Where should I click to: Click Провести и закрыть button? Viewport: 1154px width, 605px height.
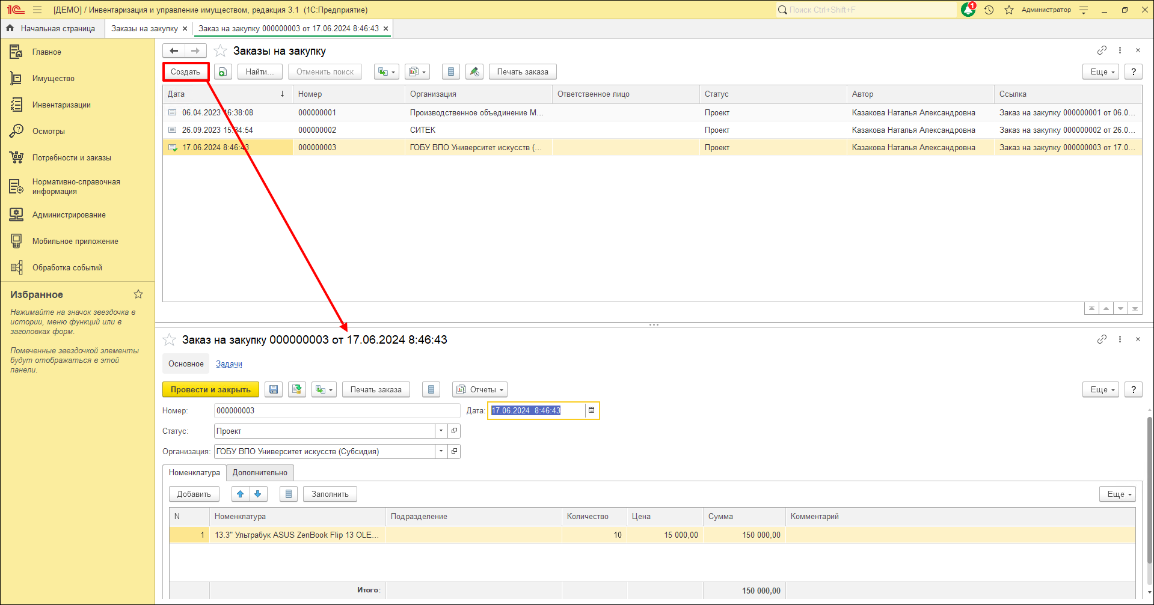(210, 389)
